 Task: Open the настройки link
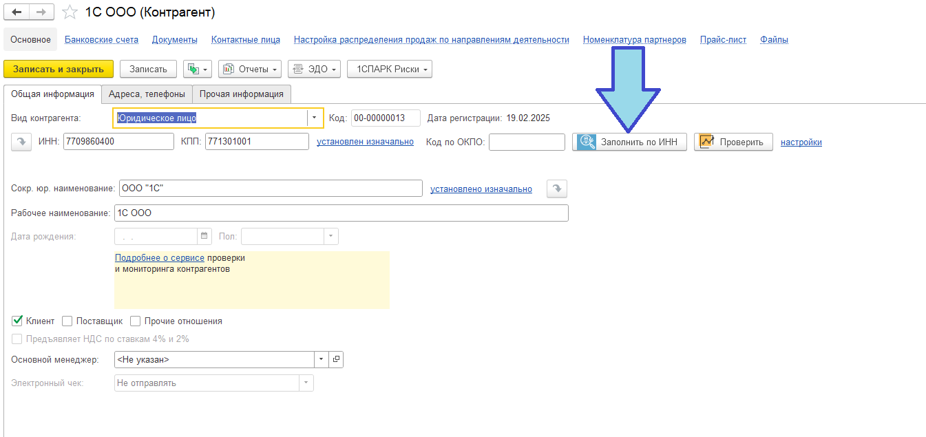801,142
